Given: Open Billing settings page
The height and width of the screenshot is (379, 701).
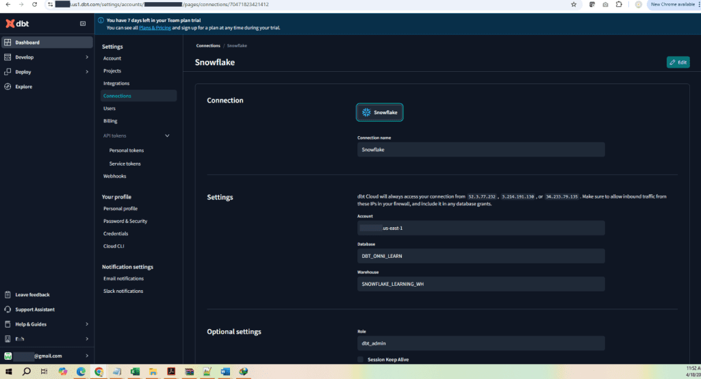Looking at the screenshot, I should point(110,121).
